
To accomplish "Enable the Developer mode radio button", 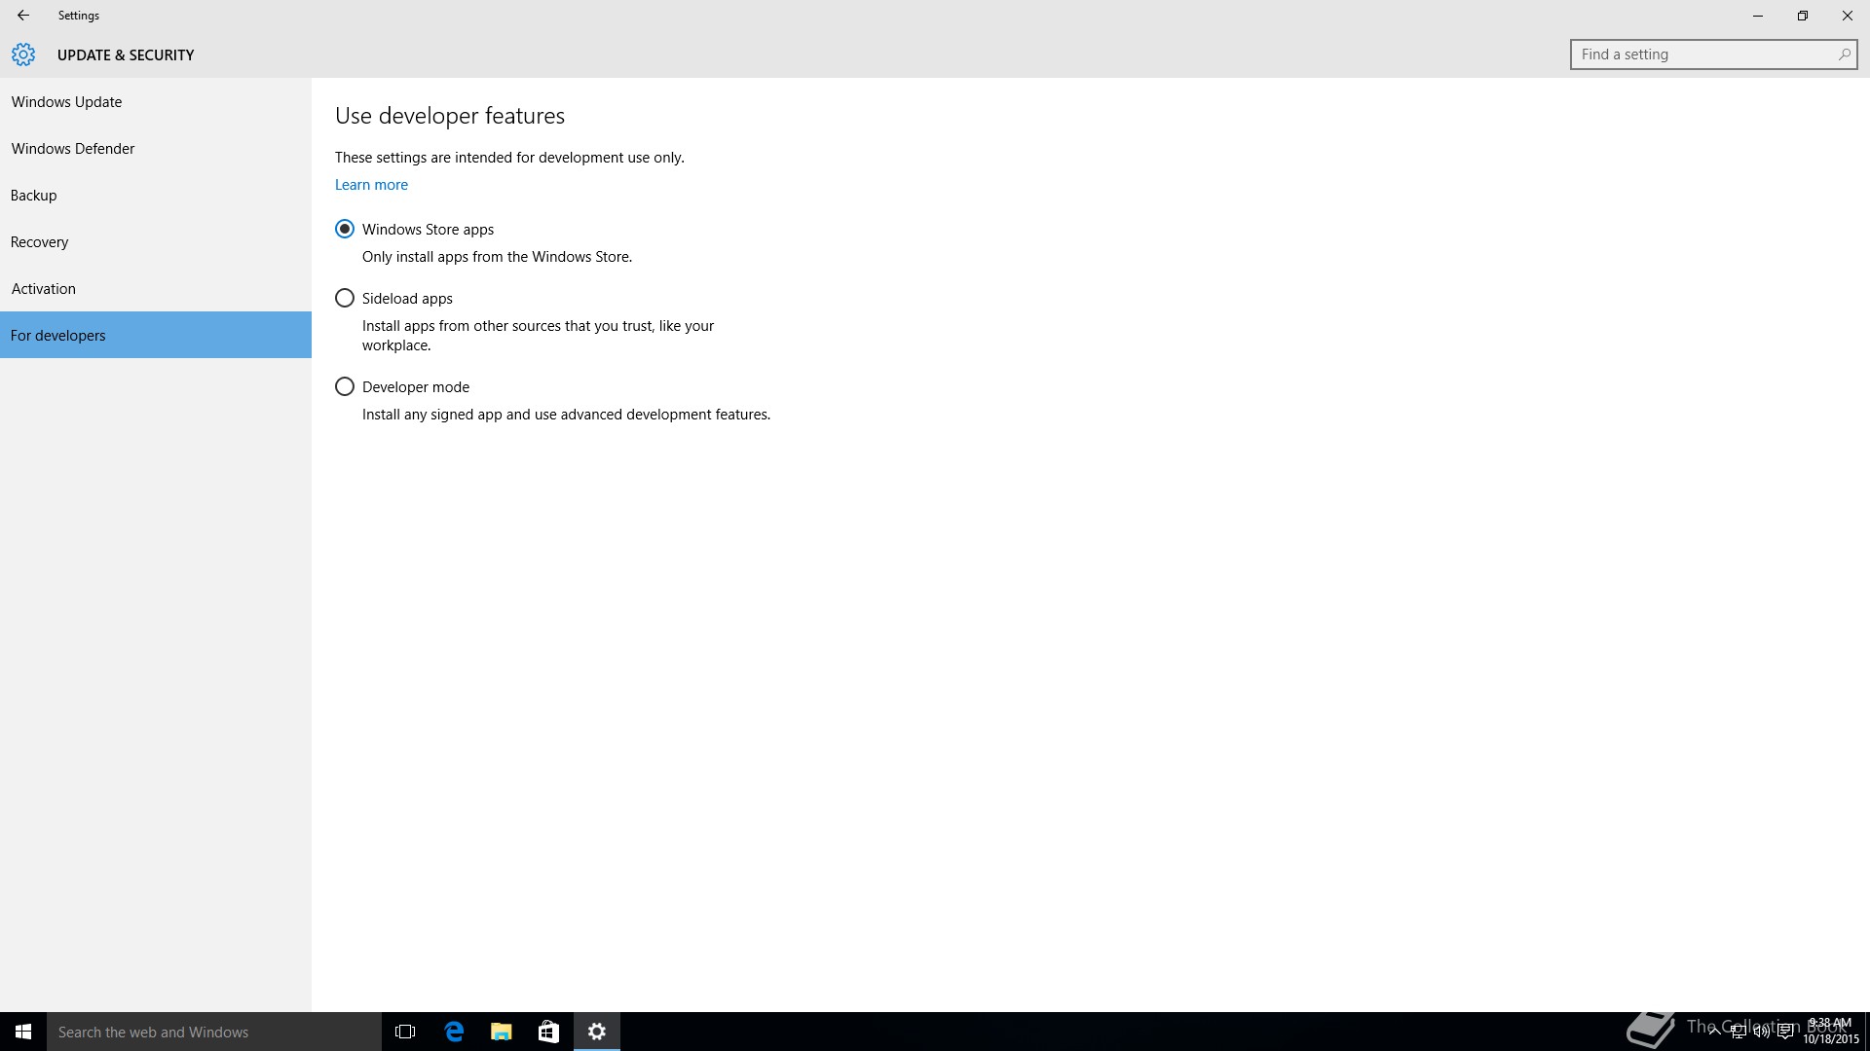I will pos(345,386).
